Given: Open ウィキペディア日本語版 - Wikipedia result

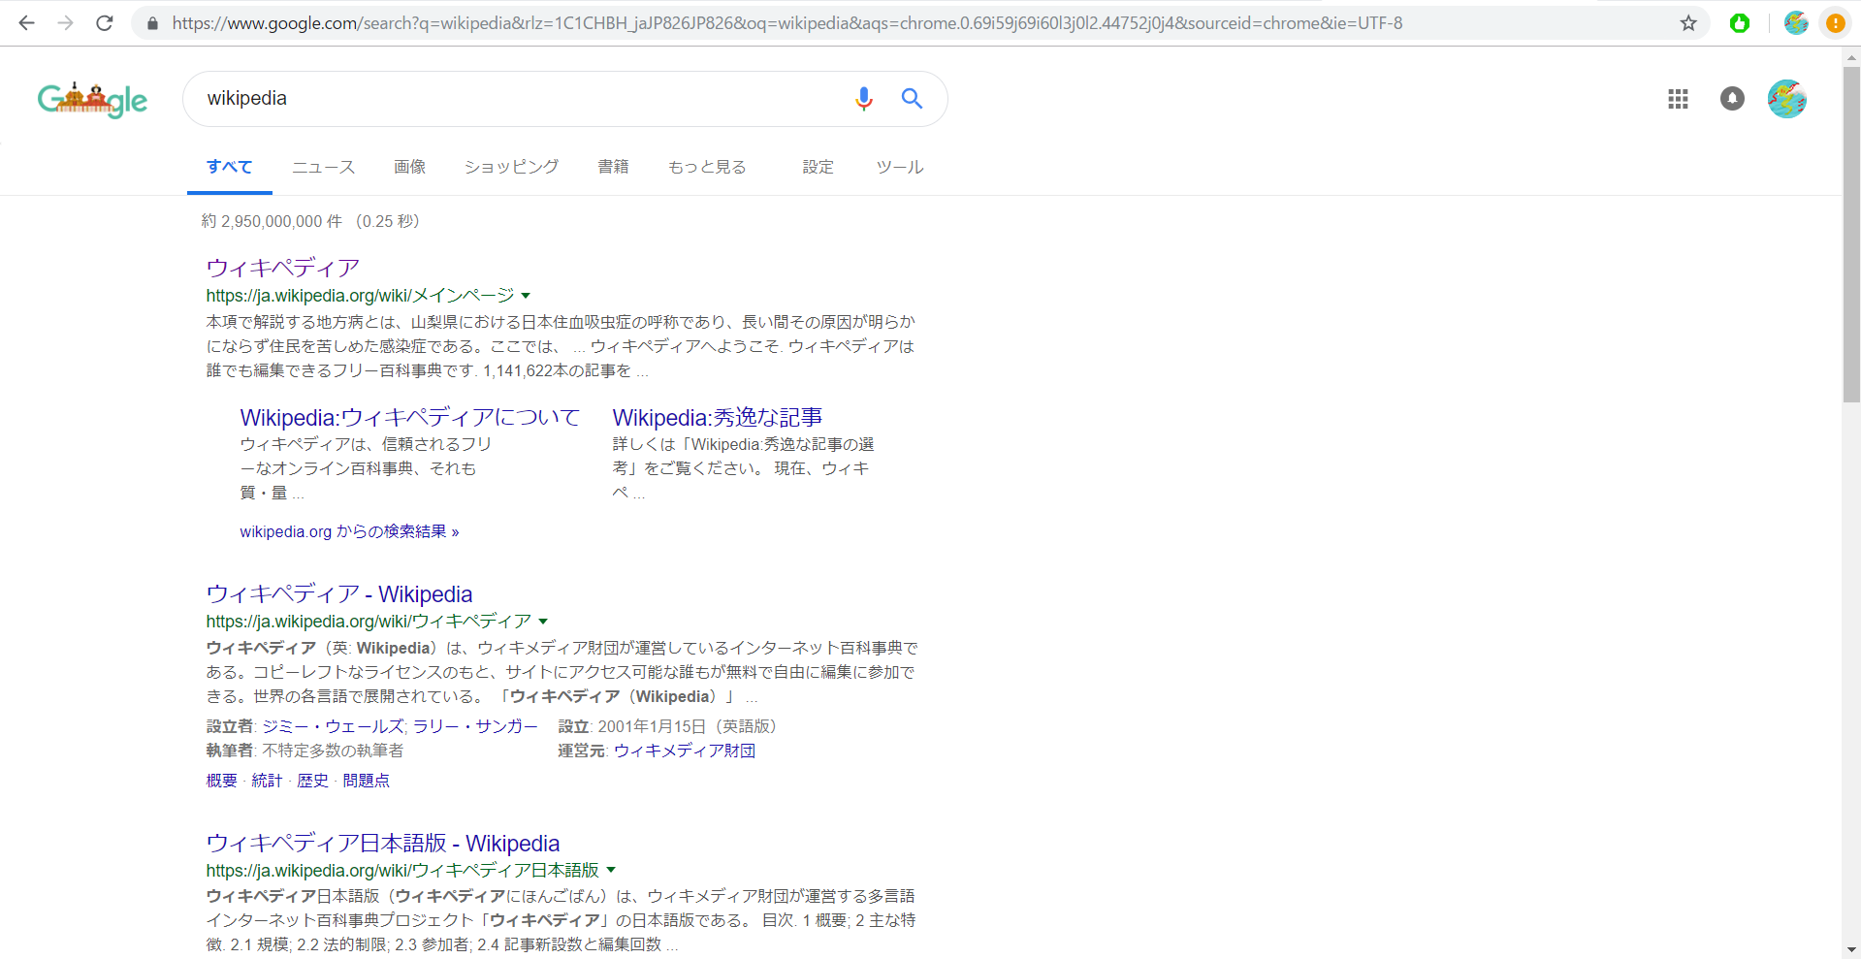Looking at the screenshot, I should coord(383,844).
